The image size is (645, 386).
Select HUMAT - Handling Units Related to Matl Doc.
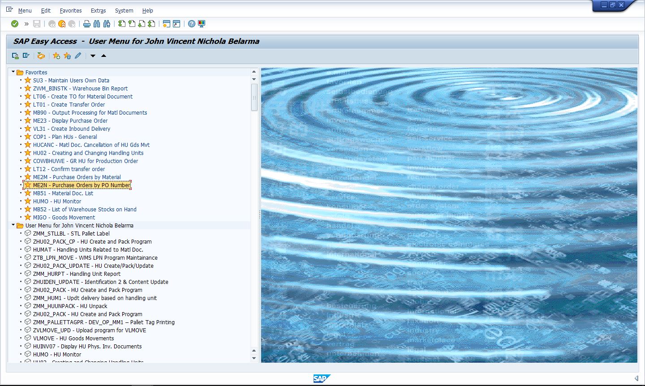point(88,250)
